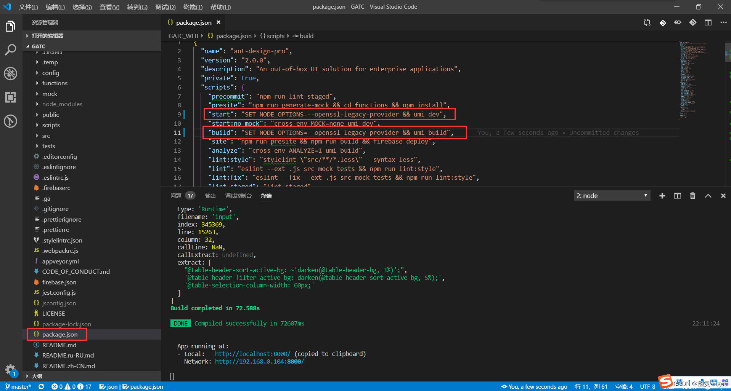Click the synchronize changes icon in status bar
The height and width of the screenshot is (391, 731).
pos(41,386)
